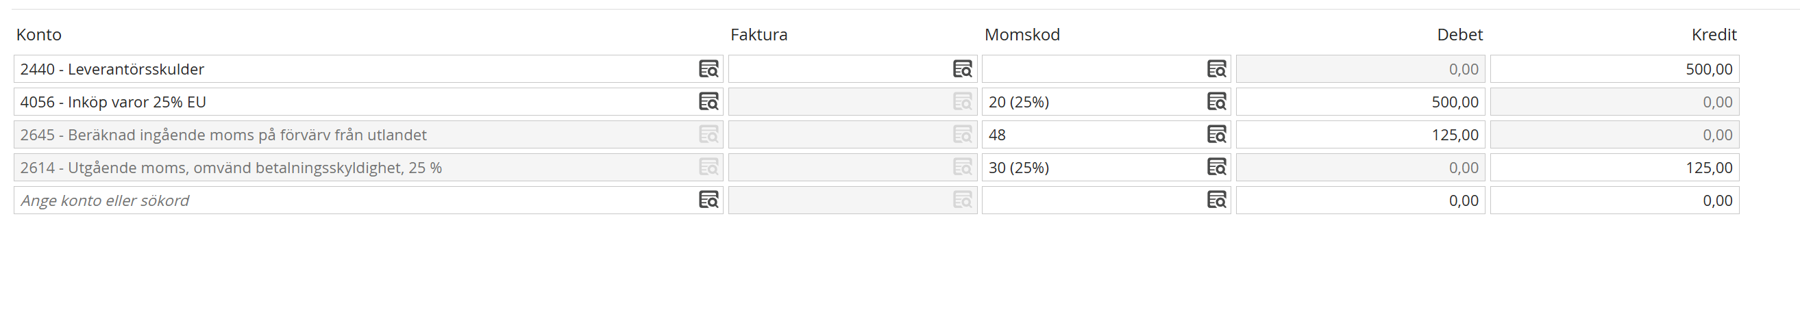Viewport: 1800px width, 312px height.
Task: Open VAT code lookup beside 30 (25%)
Action: 1216,168
